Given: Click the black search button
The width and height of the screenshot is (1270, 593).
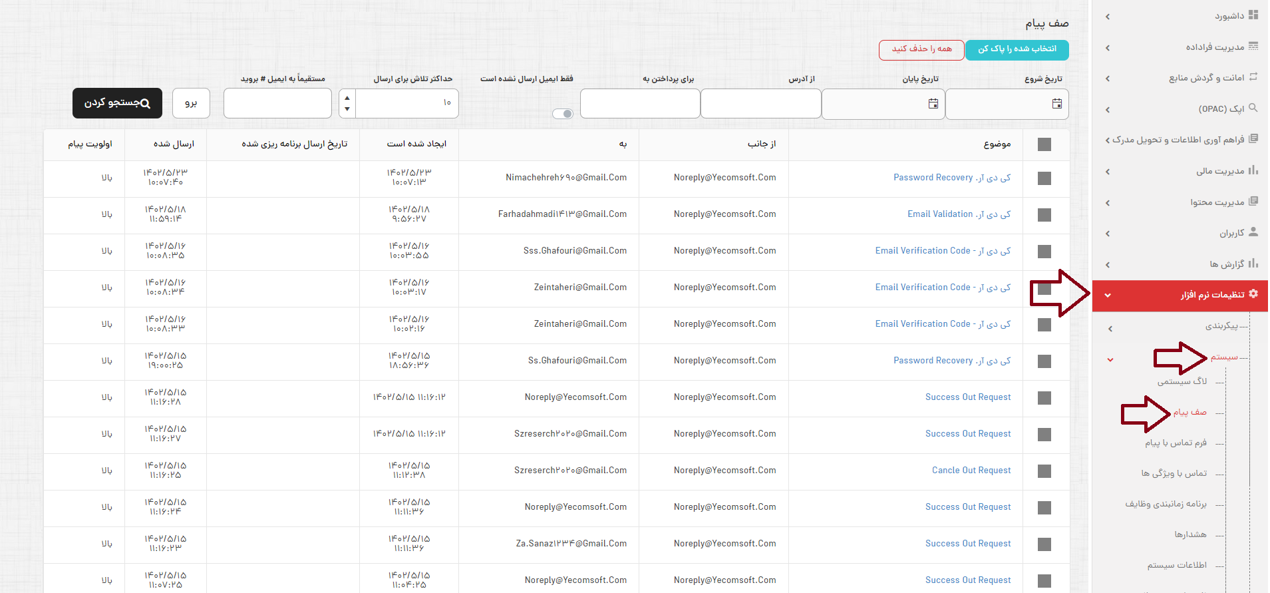Looking at the screenshot, I should click(x=117, y=103).
